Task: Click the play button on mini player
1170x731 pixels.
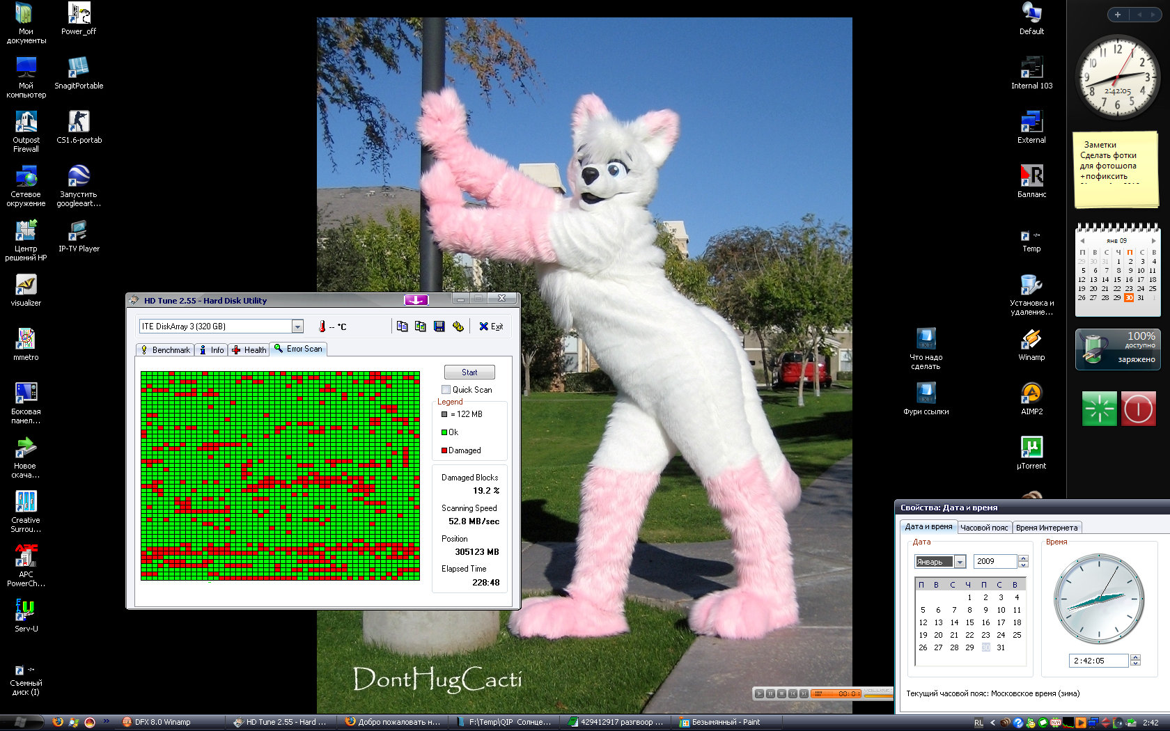Action: tap(760, 693)
